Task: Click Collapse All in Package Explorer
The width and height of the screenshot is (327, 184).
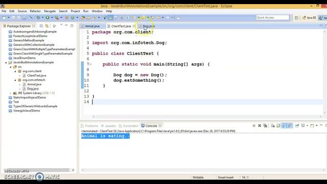Action: pyautogui.click(x=41, y=26)
